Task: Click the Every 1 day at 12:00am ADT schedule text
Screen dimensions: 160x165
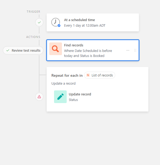Action: (85, 26)
